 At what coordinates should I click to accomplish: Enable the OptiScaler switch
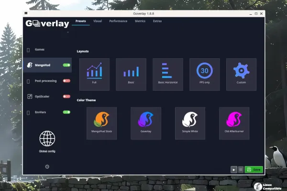click(x=66, y=96)
